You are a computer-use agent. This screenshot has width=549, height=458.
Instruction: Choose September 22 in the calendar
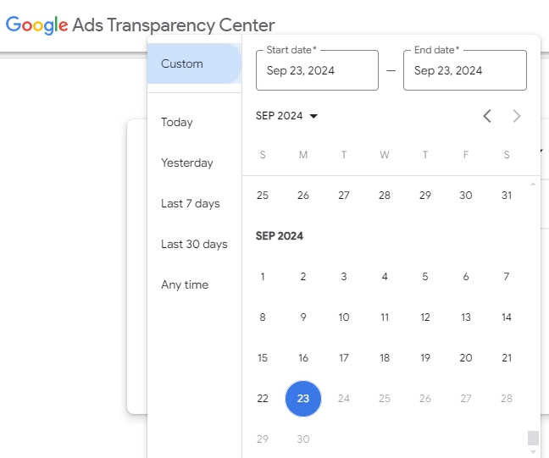tap(263, 399)
